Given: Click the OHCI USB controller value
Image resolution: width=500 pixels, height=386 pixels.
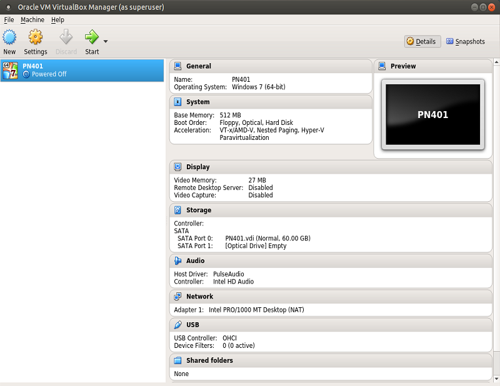Looking at the screenshot, I should pyautogui.click(x=229, y=338).
